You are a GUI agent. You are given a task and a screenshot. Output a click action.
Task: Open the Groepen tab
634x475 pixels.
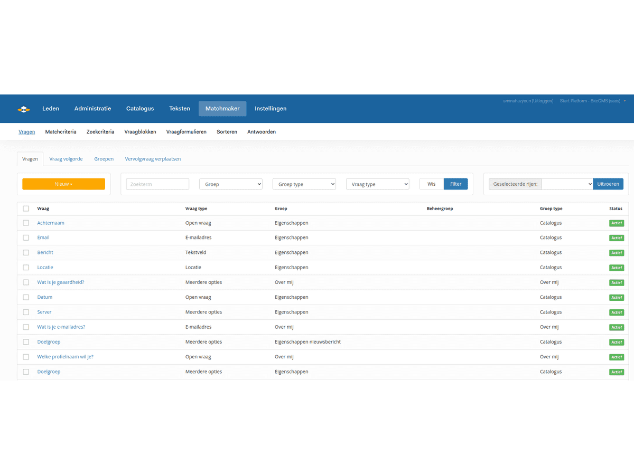tap(104, 159)
